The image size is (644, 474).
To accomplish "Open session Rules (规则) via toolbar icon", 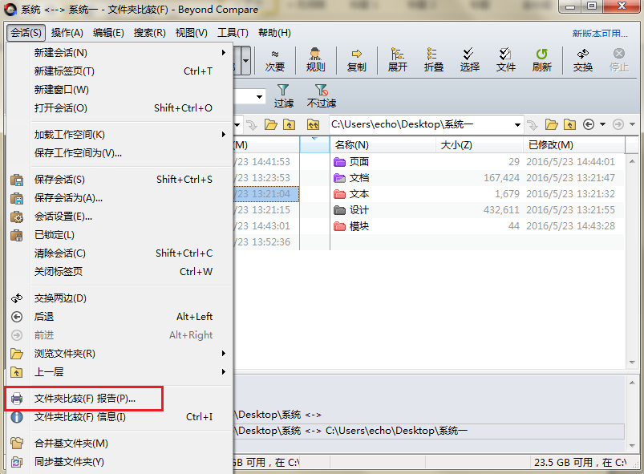I will [315, 60].
